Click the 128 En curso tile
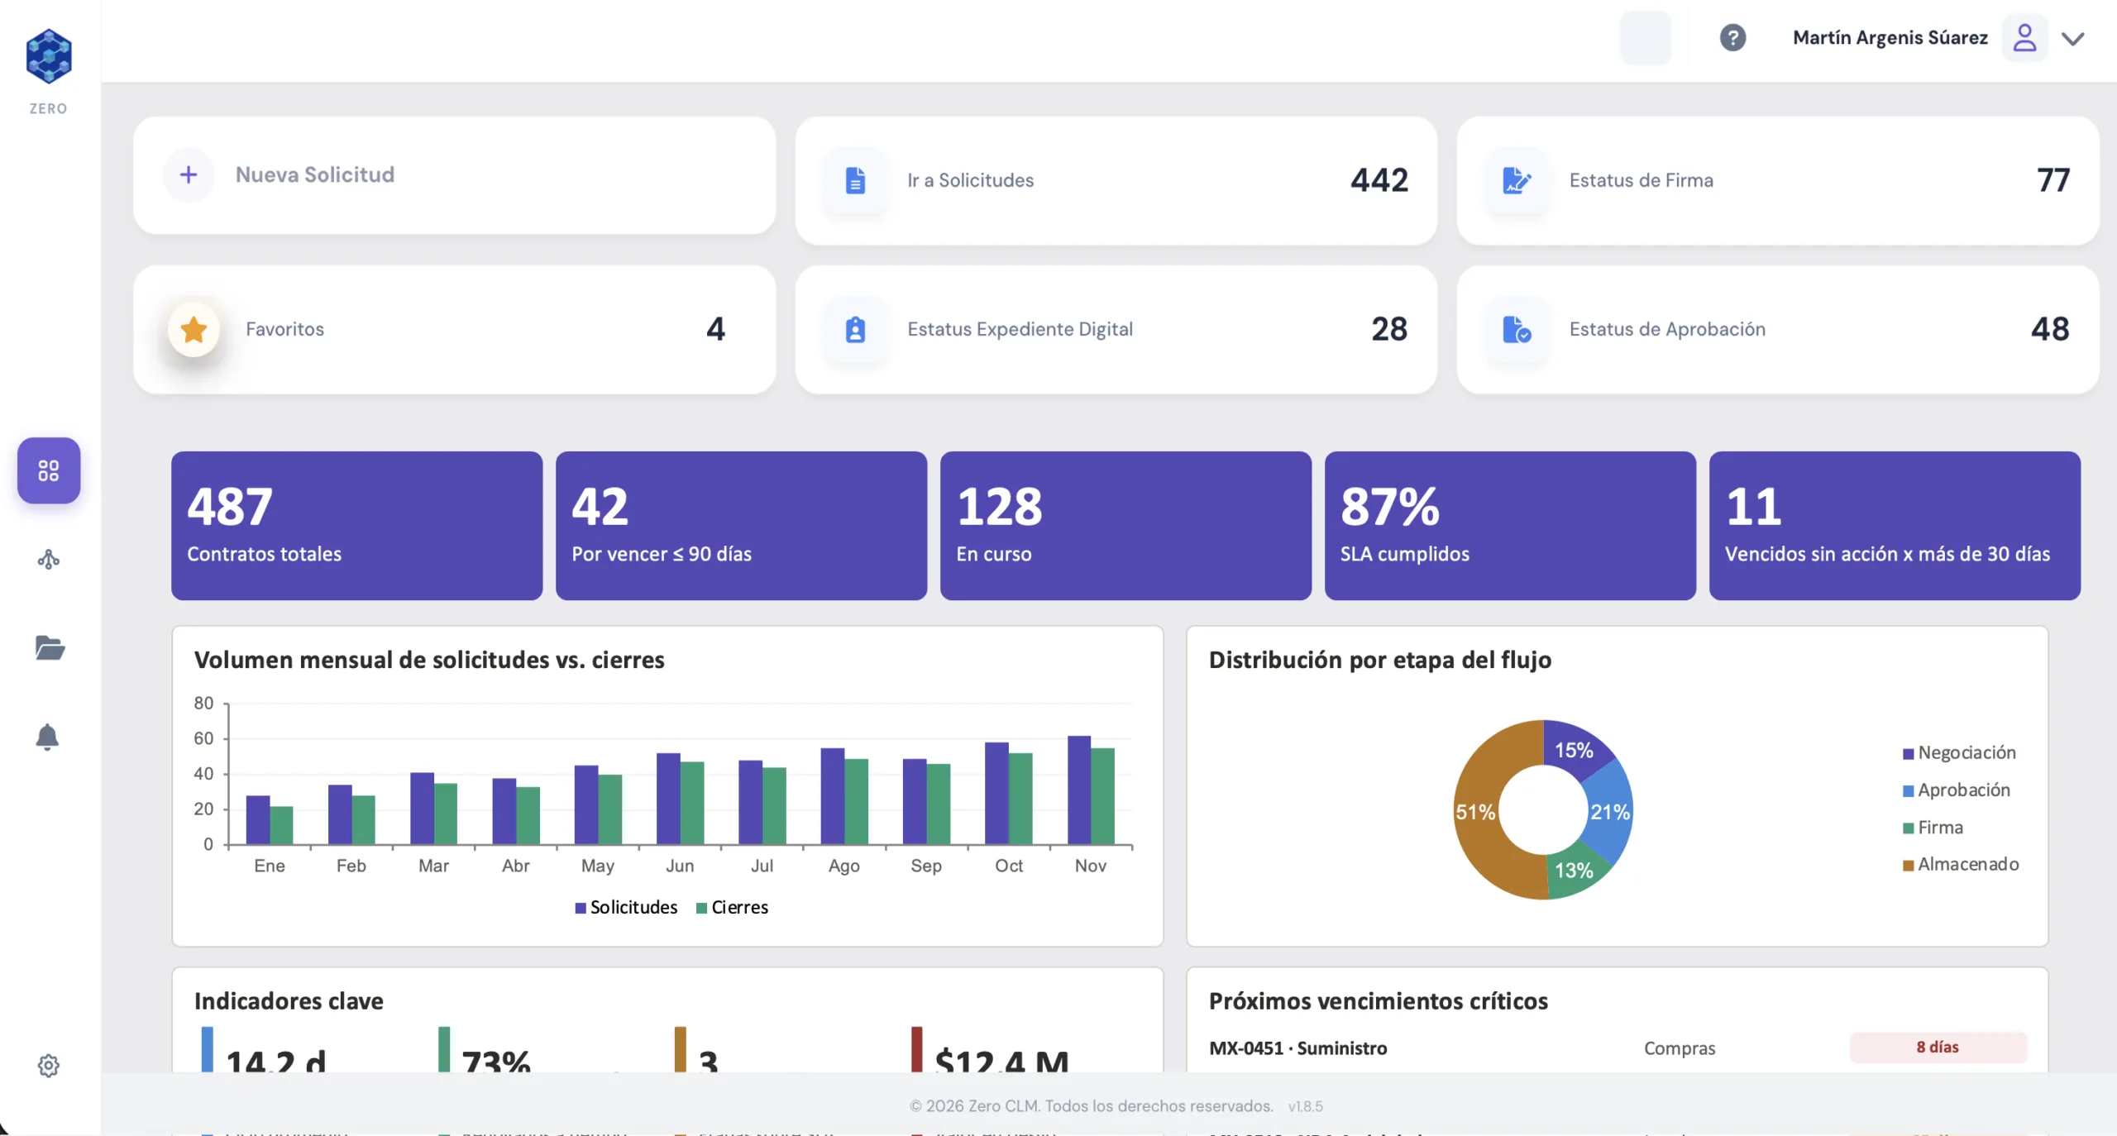This screenshot has width=2117, height=1136. click(x=1125, y=525)
